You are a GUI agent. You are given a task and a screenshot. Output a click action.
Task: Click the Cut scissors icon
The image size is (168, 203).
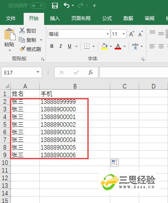tap(22, 31)
